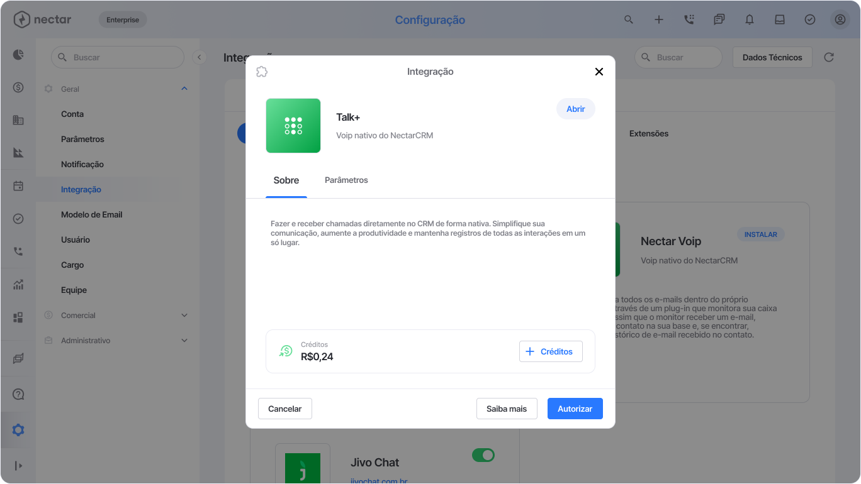Select the Extensões tab in background
This screenshot has width=861, height=484.
(x=649, y=133)
